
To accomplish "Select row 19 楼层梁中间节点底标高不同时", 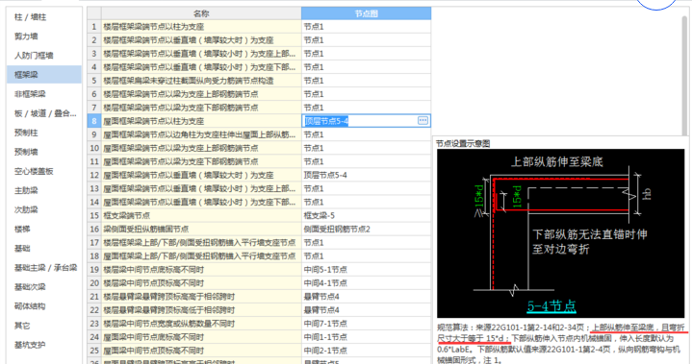I will click(x=201, y=269).
